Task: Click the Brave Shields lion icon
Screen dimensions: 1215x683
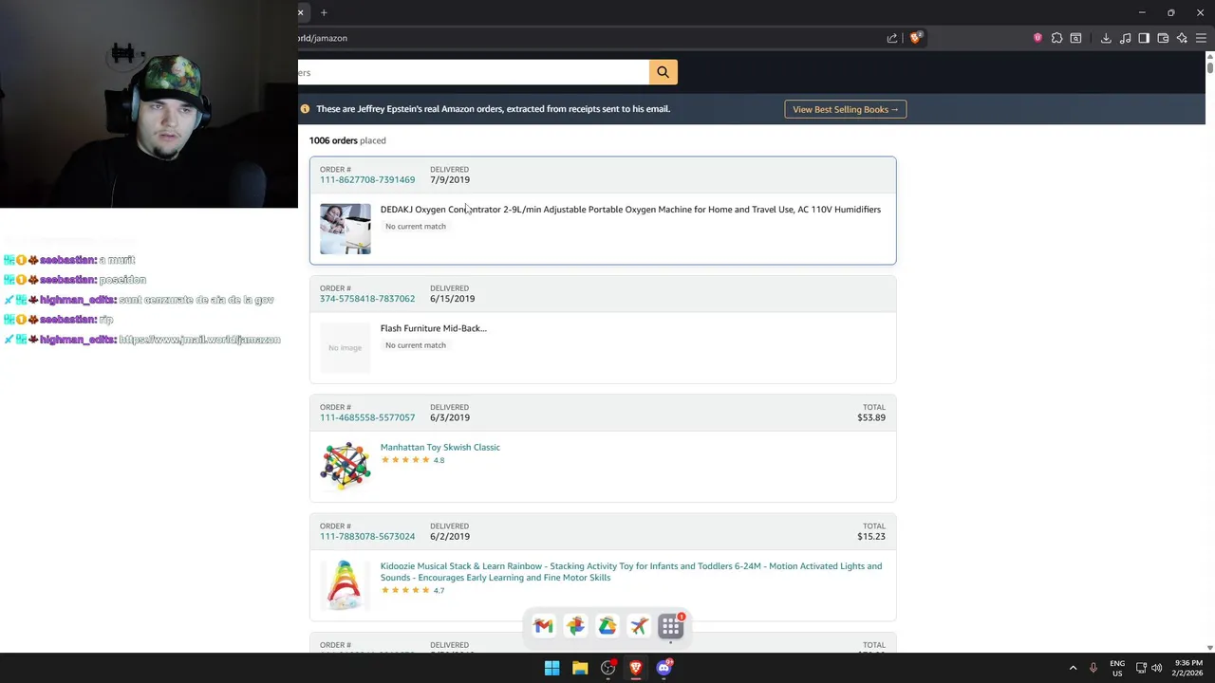Action: pyautogui.click(x=915, y=38)
